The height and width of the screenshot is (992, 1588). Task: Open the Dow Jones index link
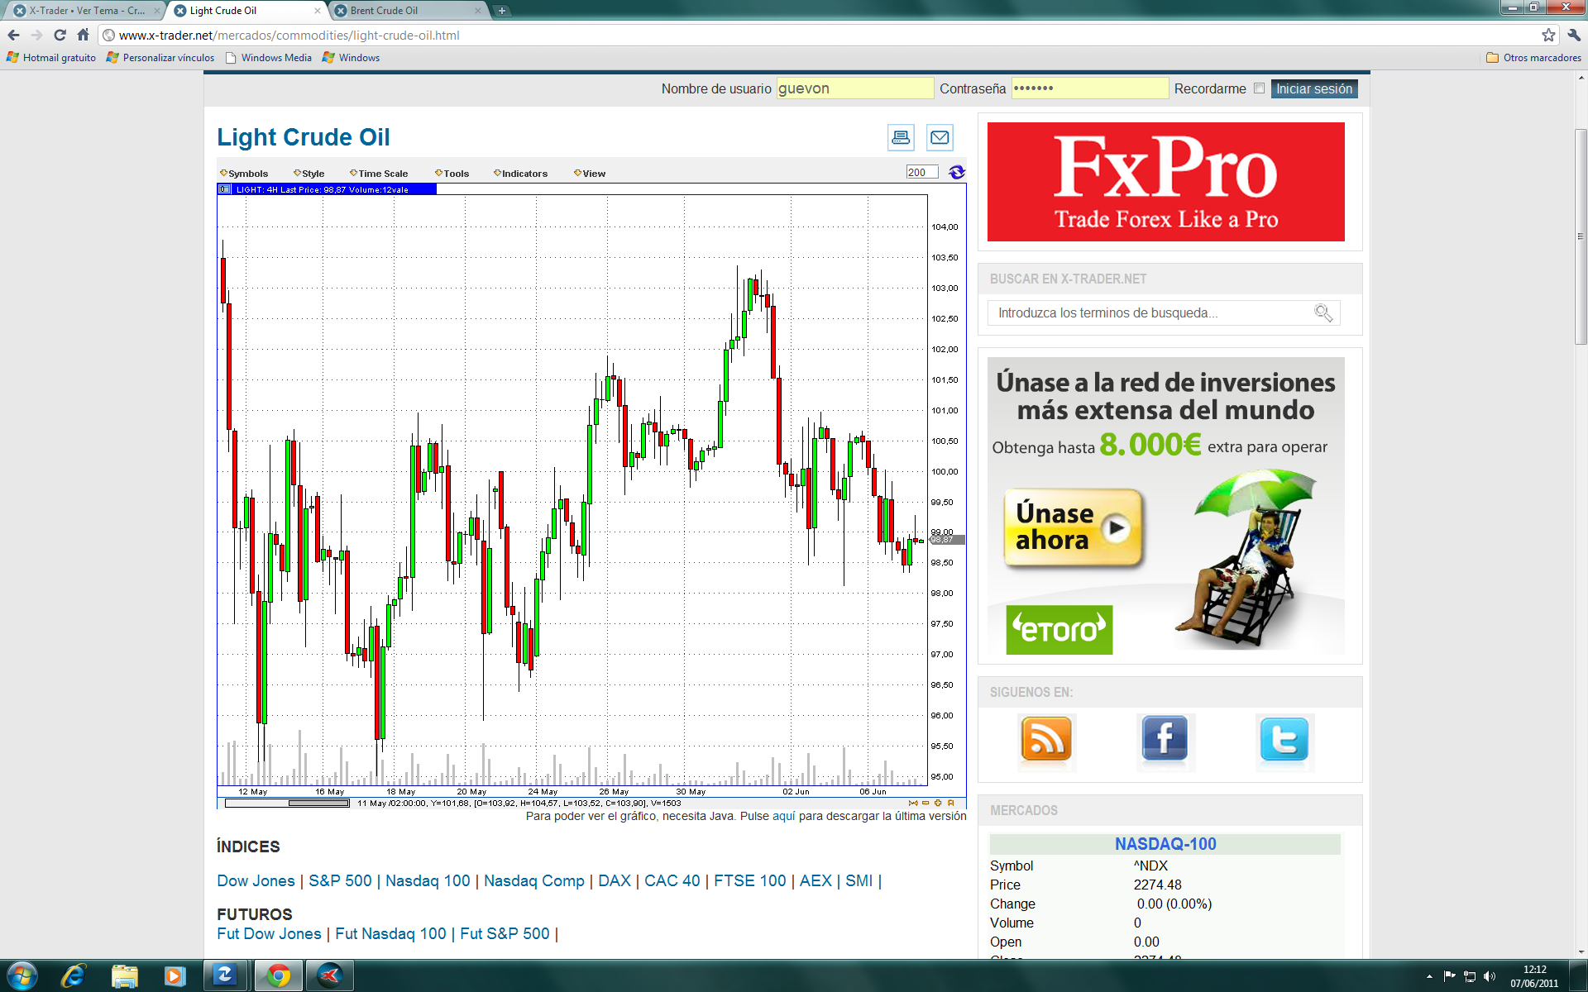256,881
